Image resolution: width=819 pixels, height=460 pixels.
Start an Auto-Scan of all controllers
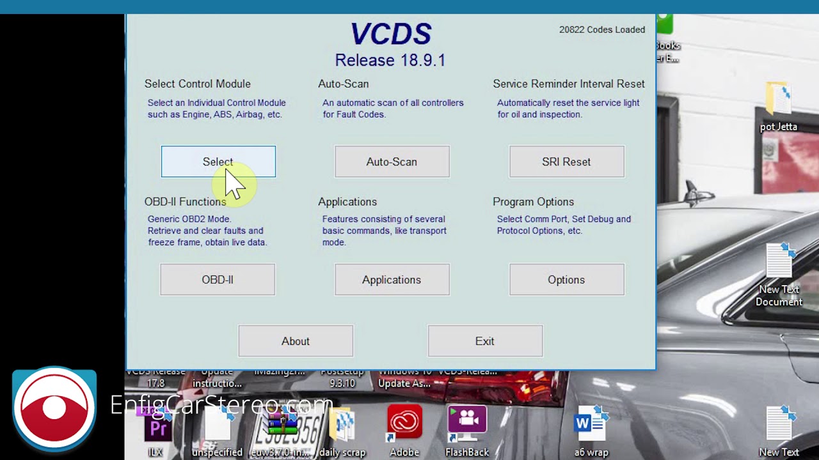tap(392, 162)
